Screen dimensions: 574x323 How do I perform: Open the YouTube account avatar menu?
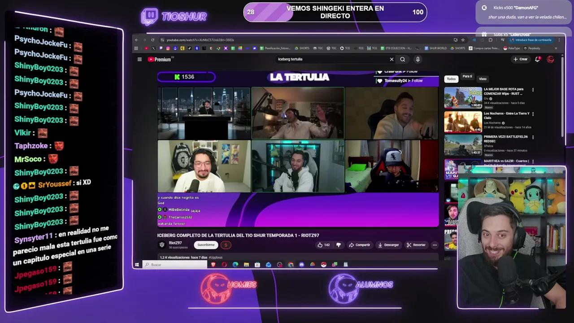(551, 59)
